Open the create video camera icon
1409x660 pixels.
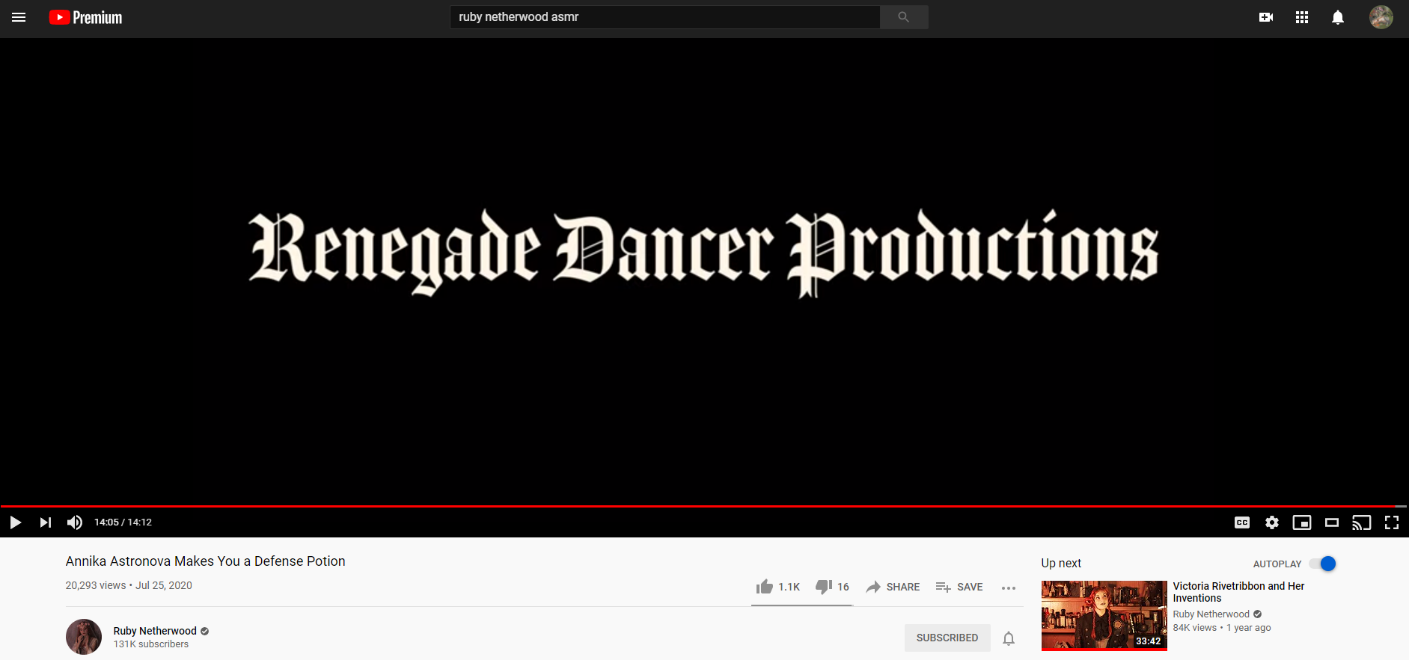point(1265,17)
